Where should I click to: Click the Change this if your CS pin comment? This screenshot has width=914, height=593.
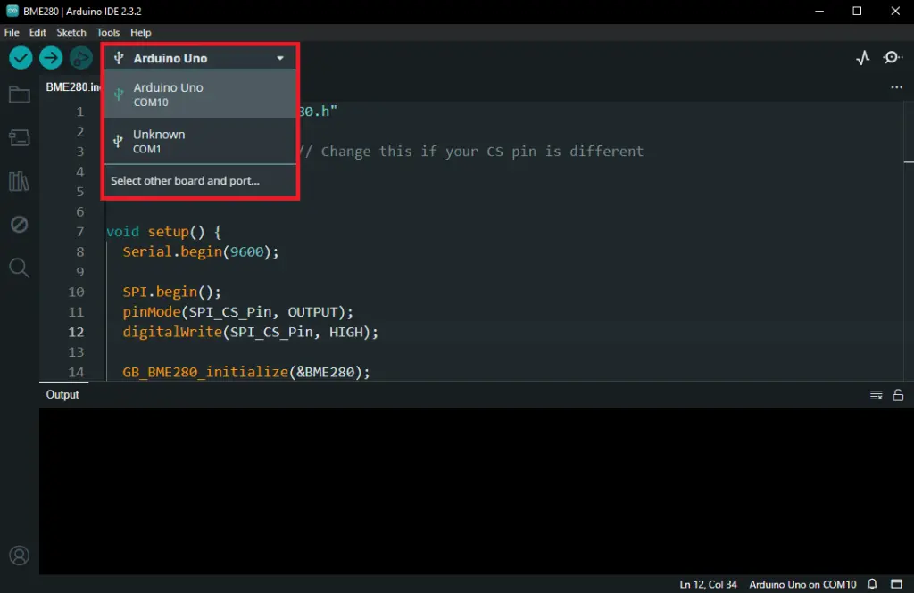(471, 152)
